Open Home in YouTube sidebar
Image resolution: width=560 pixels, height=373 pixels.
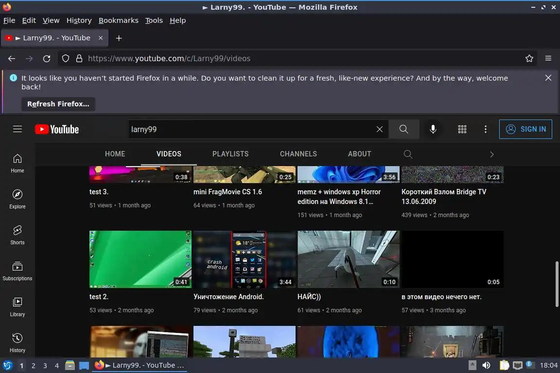[x=17, y=164]
